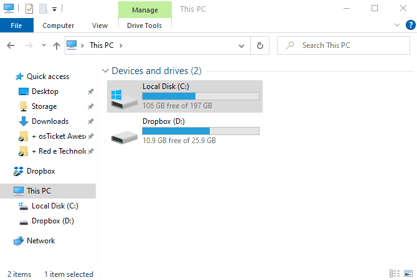Image resolution: width=417 pixels, height=280 pixels.
Task: Select This PC in the navigation pane
Action: point(48,191)
